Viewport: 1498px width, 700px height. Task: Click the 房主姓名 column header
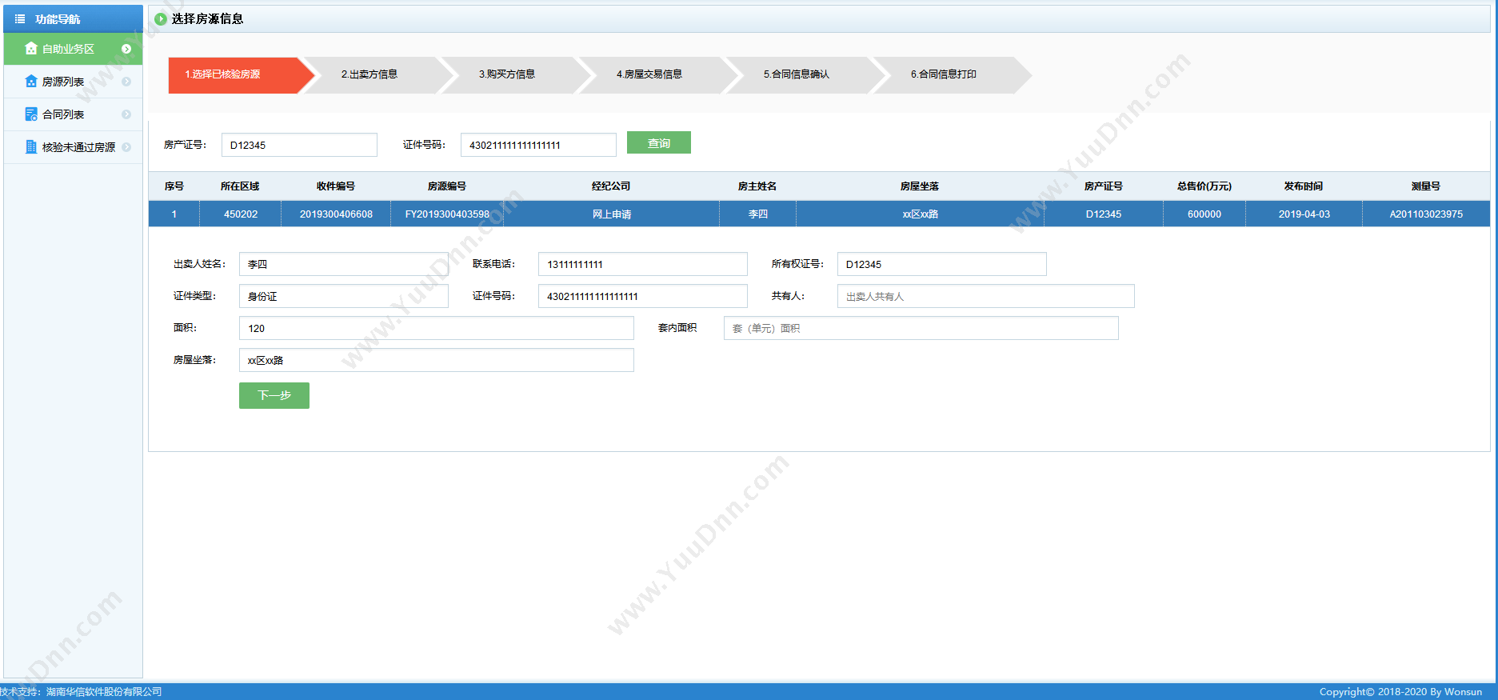pos(757,186)
